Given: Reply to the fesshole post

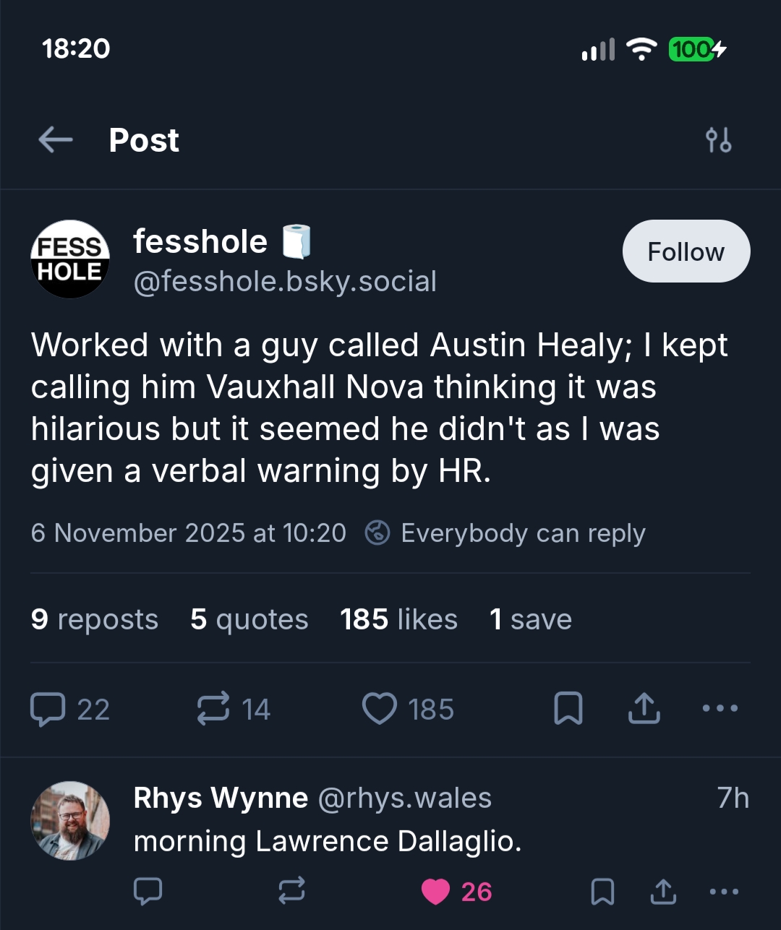Looking at the screenshot, I should [x=48, y=709].
